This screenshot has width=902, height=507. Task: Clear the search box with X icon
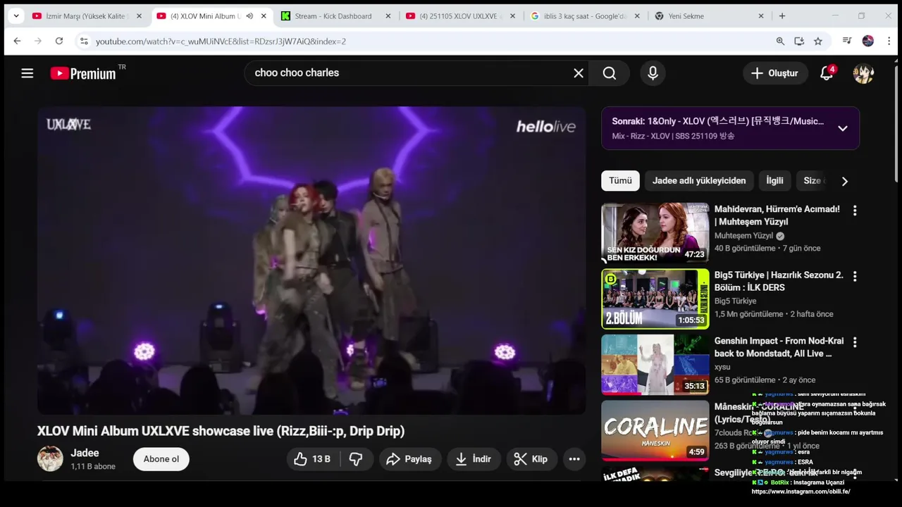[579, 73]
